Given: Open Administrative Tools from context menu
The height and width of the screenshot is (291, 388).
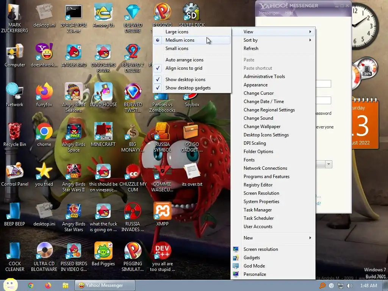Looking at the screenshot, I should click(x=273, y=77).
